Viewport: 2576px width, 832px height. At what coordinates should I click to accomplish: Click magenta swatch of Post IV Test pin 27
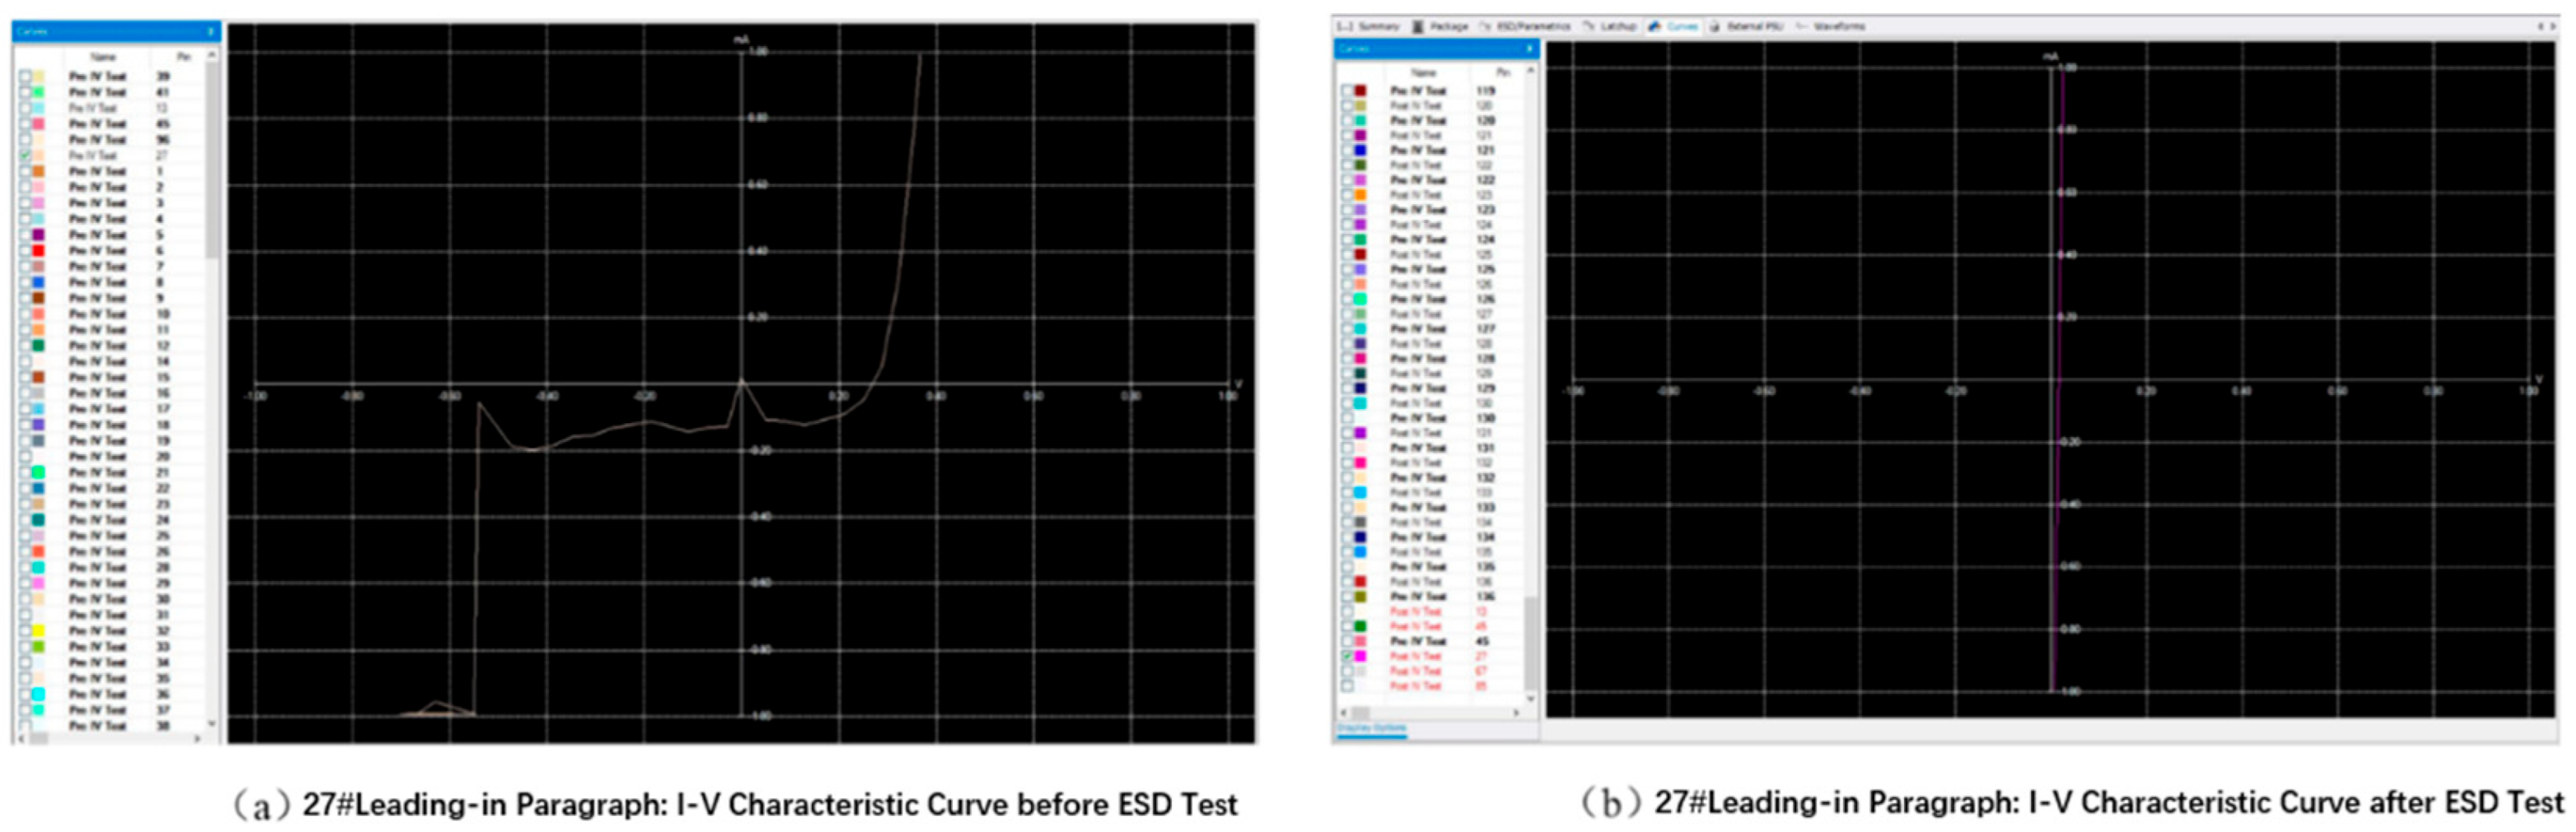coord(1360,656)
